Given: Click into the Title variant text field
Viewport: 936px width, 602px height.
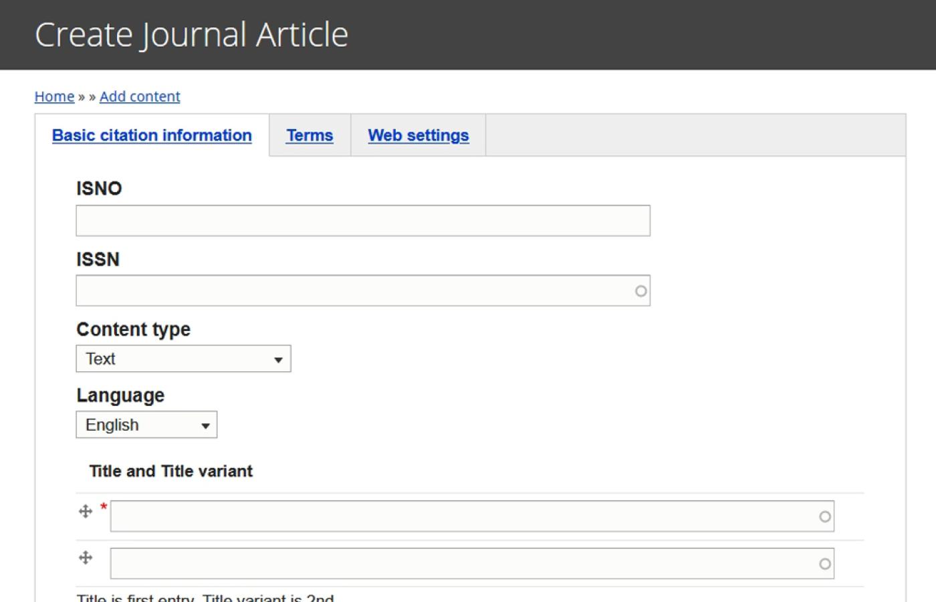Looking at the screenshot, I should point(472,563).
